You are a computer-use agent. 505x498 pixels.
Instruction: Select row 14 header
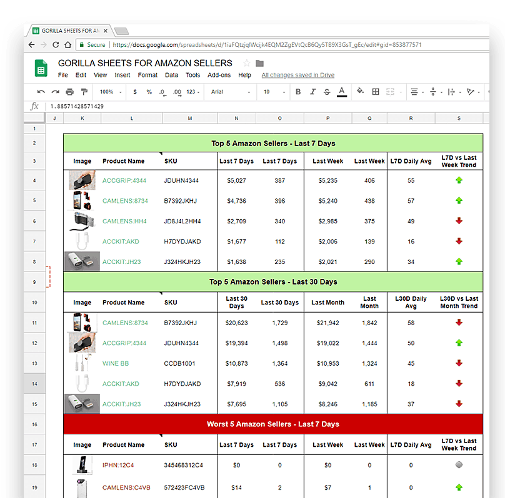(34, 384)
